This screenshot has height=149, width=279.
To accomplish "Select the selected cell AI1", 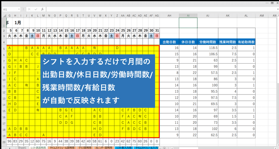I will click(188, 23).
